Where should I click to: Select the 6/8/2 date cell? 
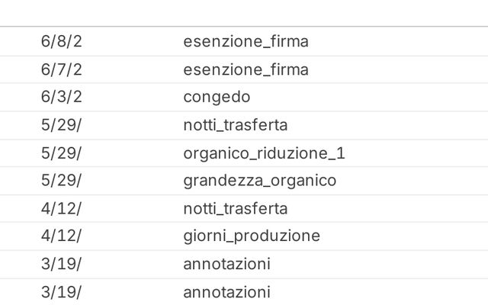[61, 41]
